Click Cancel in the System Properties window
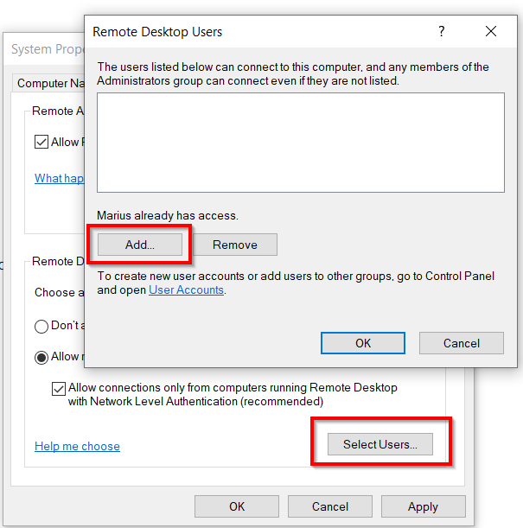This screenshot has width=523, height=528. click(x=330, y=506)
